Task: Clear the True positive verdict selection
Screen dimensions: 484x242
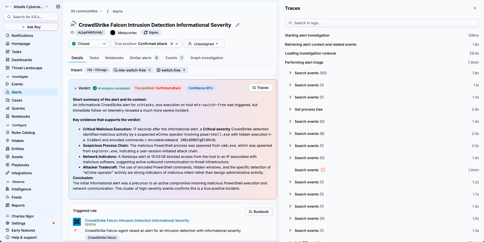Action: (x=172, y=44)
